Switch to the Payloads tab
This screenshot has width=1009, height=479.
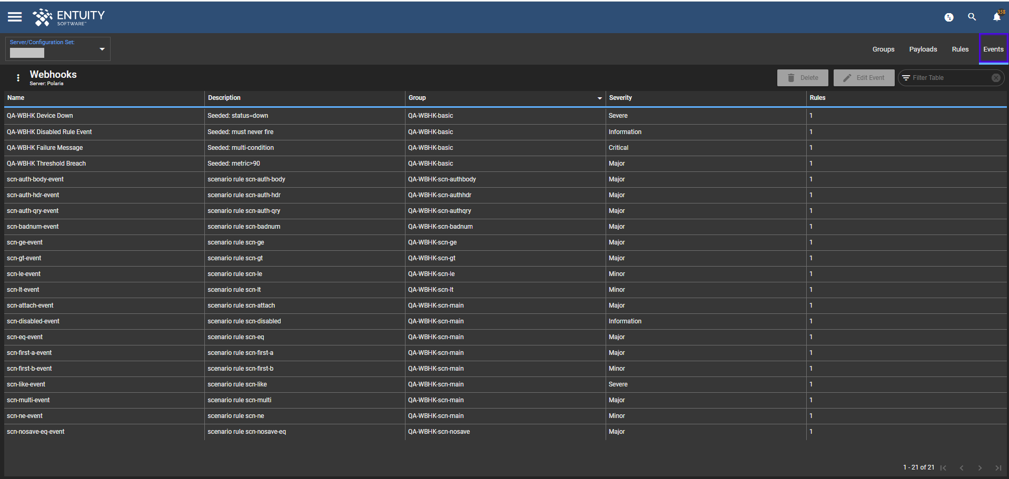pos(923,49)
